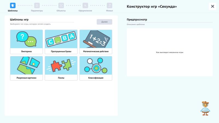
Task: Click the Объекты step icon
Action: point(61,5)
